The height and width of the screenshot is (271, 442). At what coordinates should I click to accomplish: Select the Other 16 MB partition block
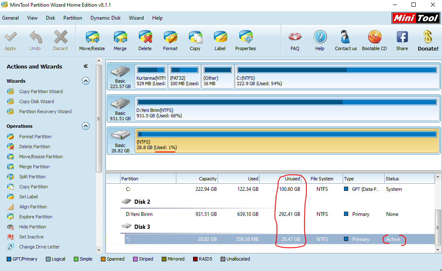218,76
